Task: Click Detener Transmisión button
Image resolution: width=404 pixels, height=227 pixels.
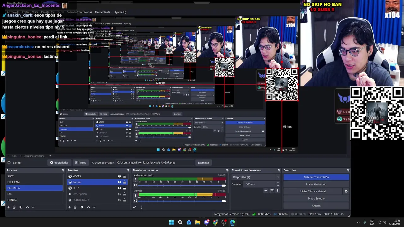Action: click(x=316, y=177)
